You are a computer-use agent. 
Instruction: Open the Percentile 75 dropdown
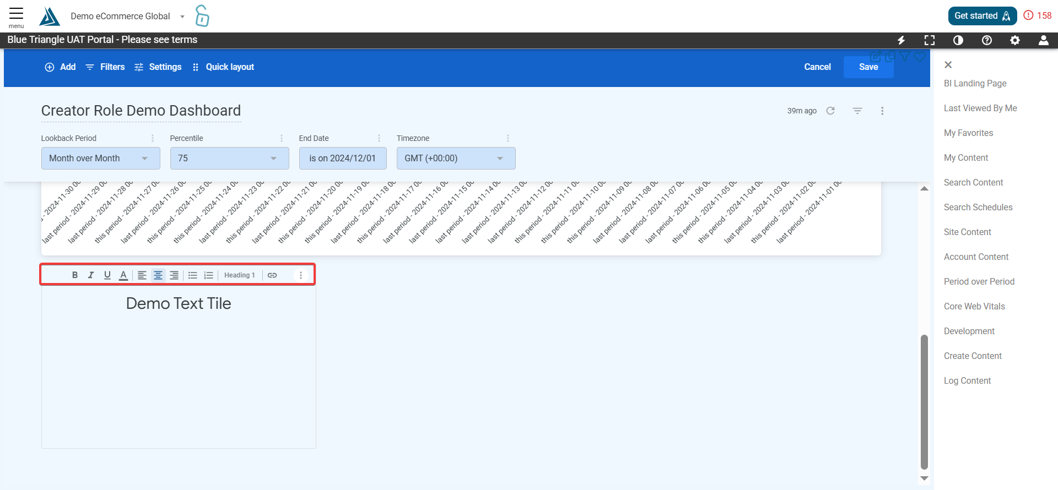(x=230, y=159)
